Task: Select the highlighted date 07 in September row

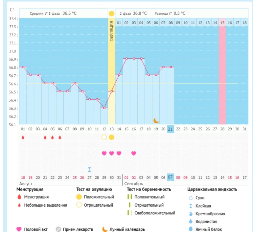Action: pos(171,177)
